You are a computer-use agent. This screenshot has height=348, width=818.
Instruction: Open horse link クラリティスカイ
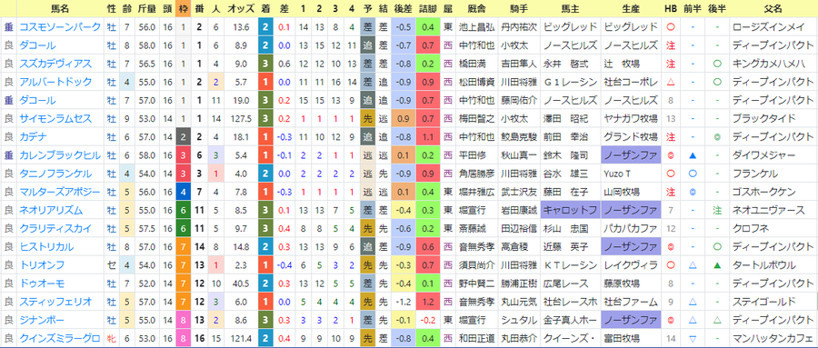(x=55, y=228)
